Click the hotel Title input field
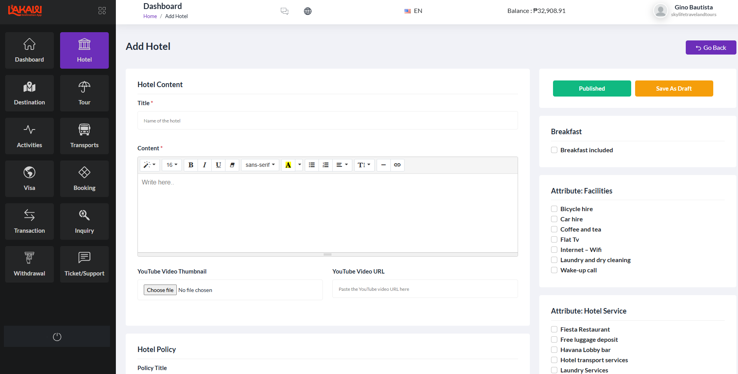Viewport: 738px width, 374px height. (328, 120)
